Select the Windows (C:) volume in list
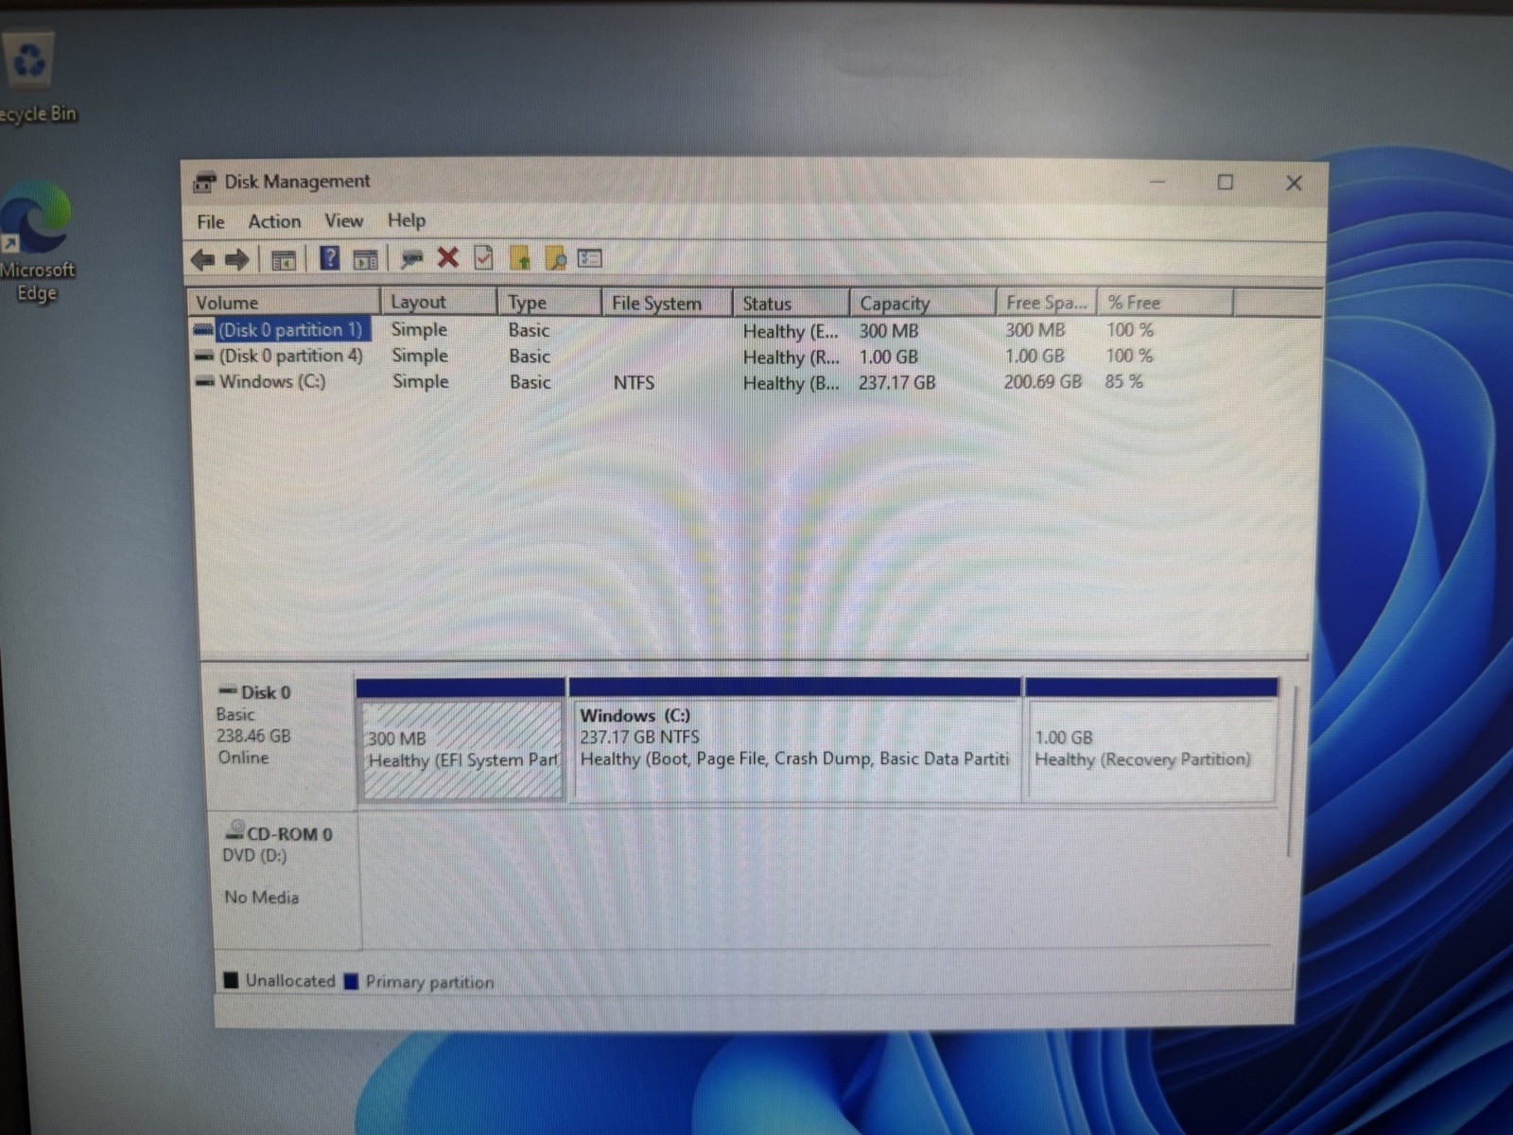The height and width of the screenshot is (1135, 1513). (x=272, y=381)
